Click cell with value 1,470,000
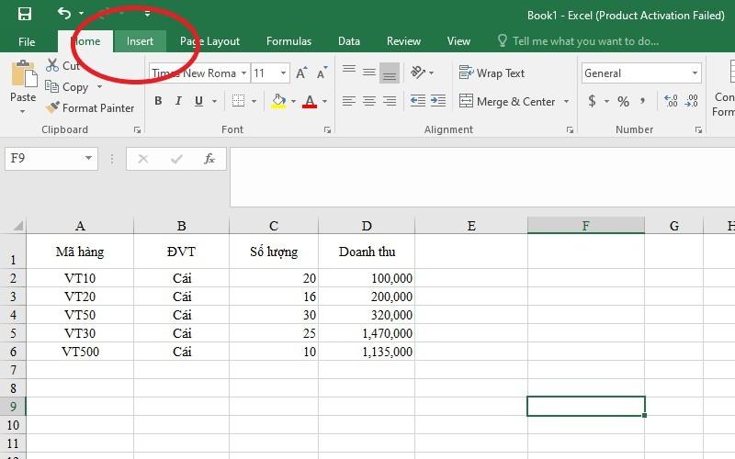 (367, 333)
